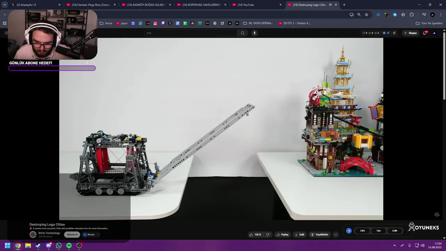Click the Oluştur create button
Screen dimensions: 446x251
[410, 33]
